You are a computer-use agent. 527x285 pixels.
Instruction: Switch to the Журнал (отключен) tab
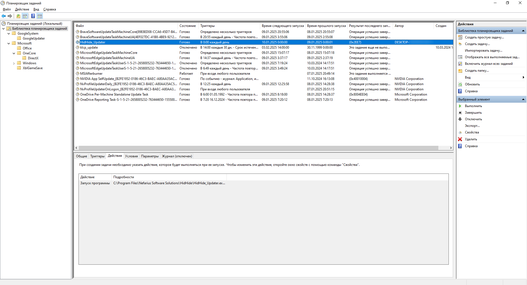pos(177,156)
